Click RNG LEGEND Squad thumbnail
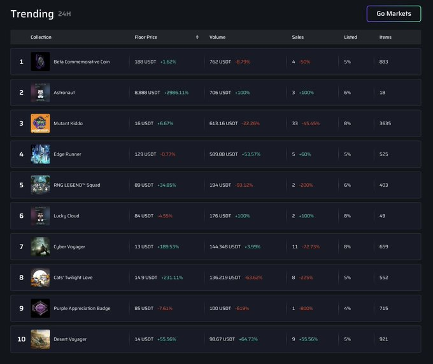The height and width of the screenshot is (364, 433). (40, 185)
